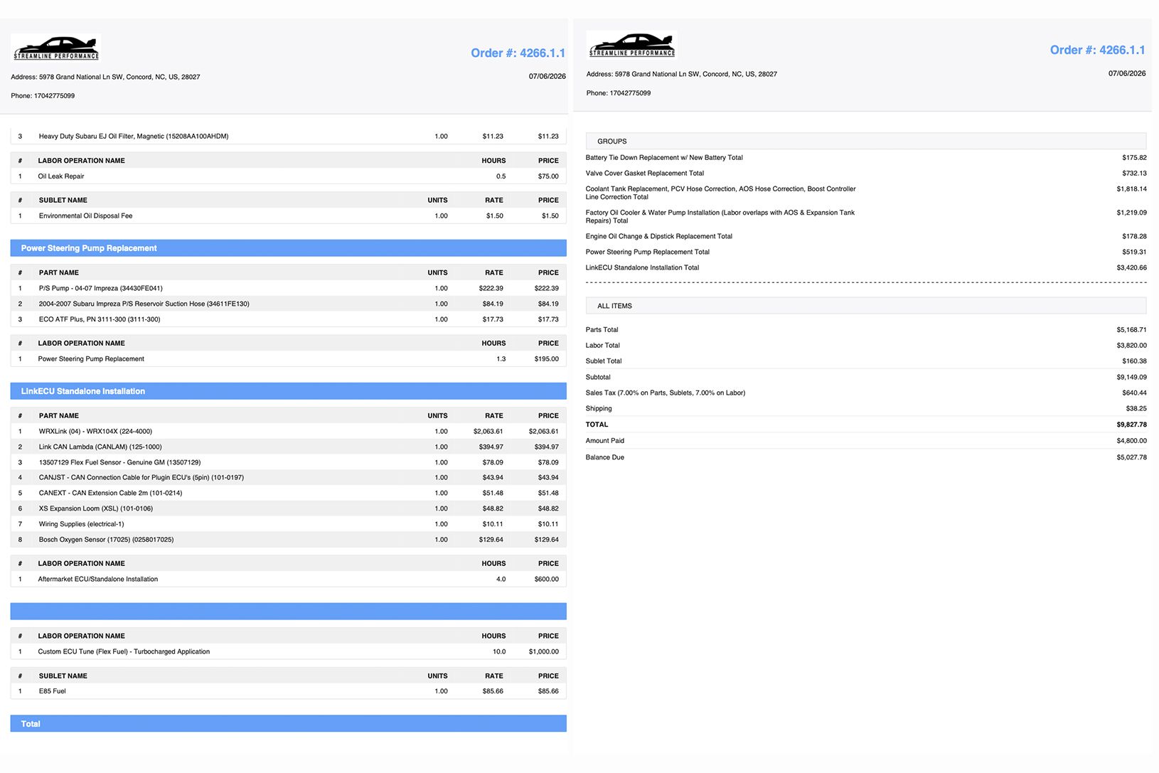Screen dimensions: 1159x773
Task: Click Bosch Oxygen Sensor (17025) row
Action: (289, 540)
